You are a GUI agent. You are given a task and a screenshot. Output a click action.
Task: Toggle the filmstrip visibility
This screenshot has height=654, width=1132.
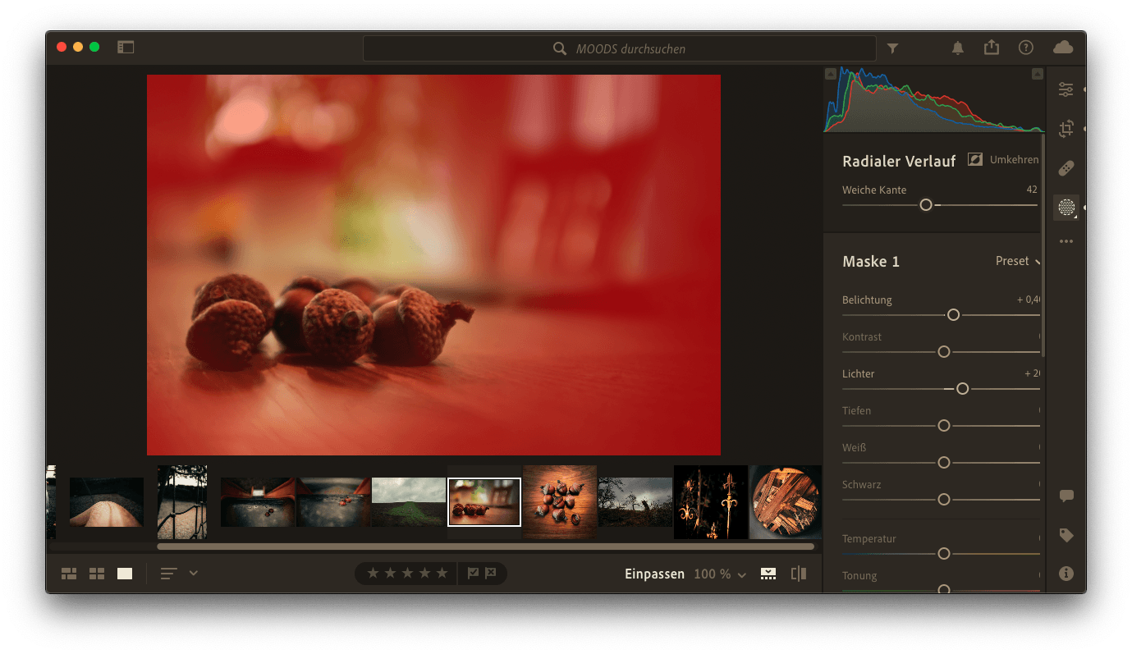coord(768,574)
